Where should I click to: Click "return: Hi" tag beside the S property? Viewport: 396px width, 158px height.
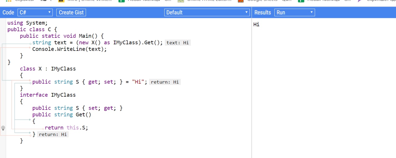click(165, 82)
